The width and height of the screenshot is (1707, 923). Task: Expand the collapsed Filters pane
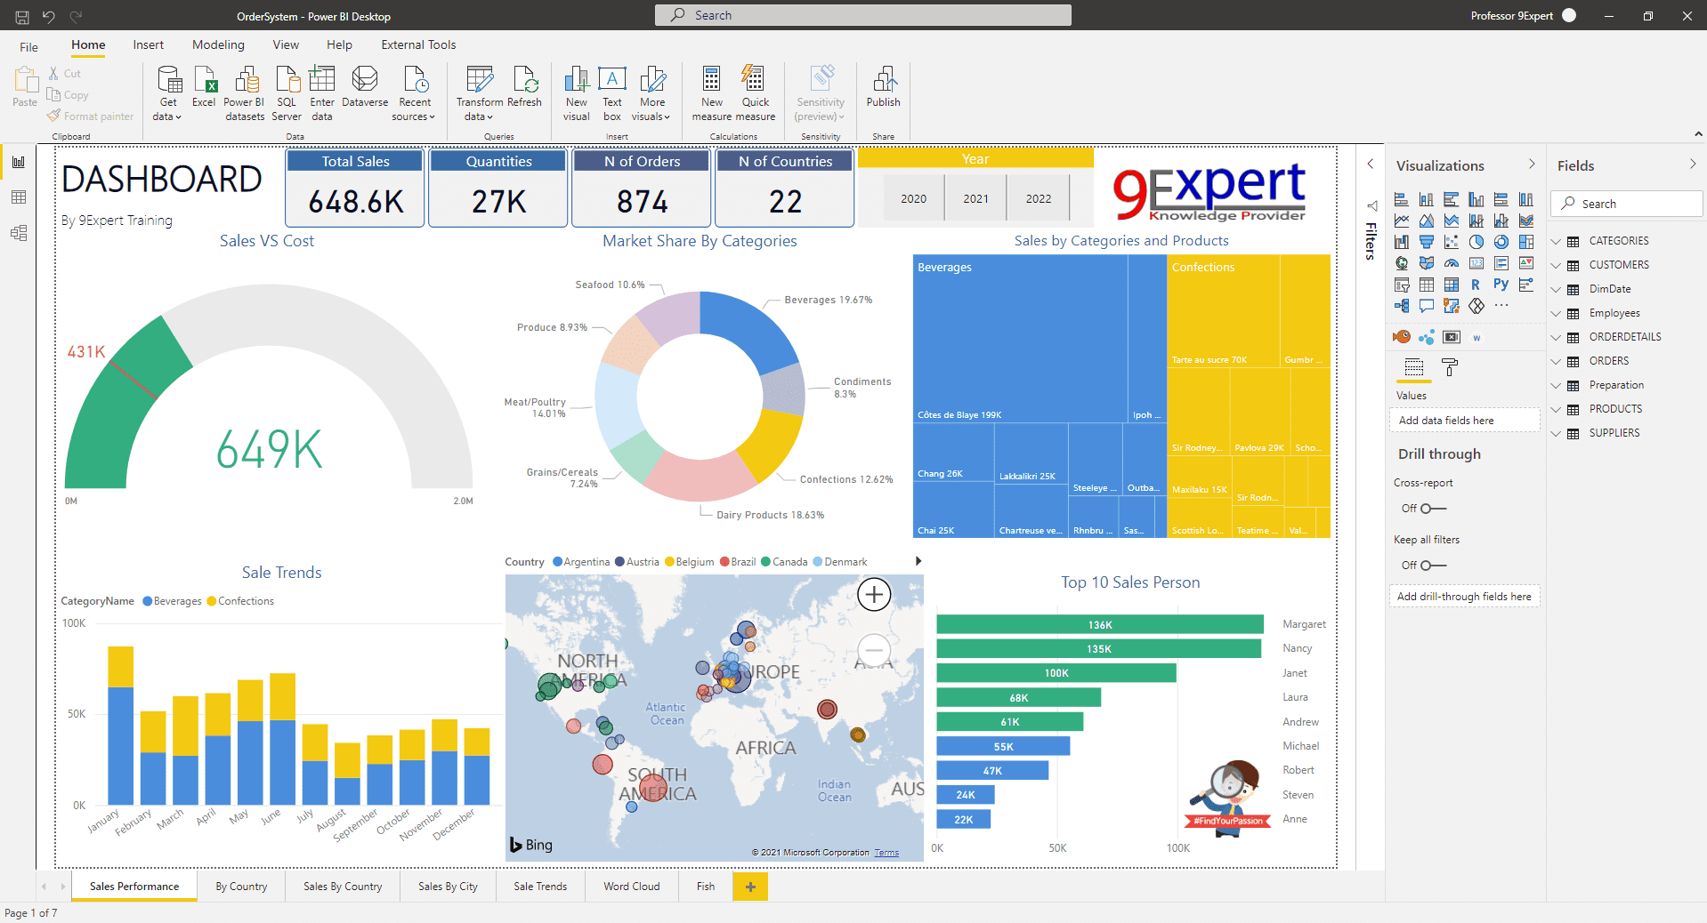1370,164
